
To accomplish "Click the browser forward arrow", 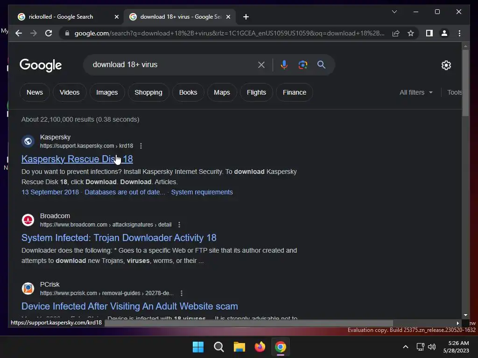I will click(34, 33).
